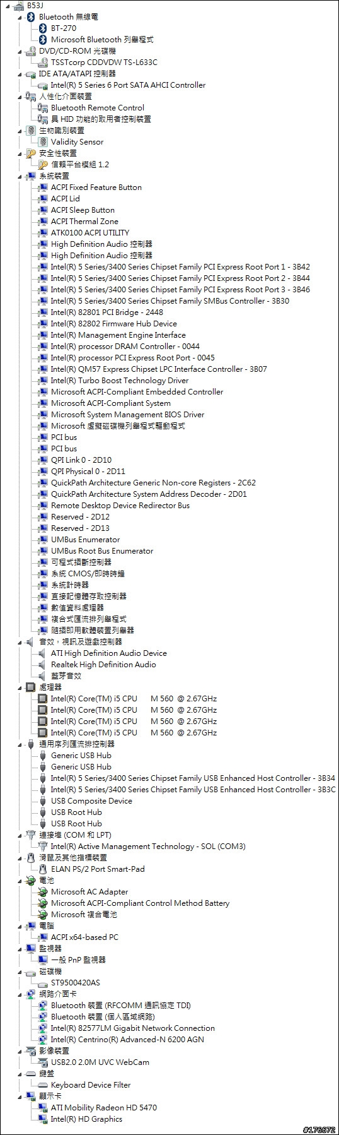Select Intel Turbo Boost Technology Driver

pos(120,381)
